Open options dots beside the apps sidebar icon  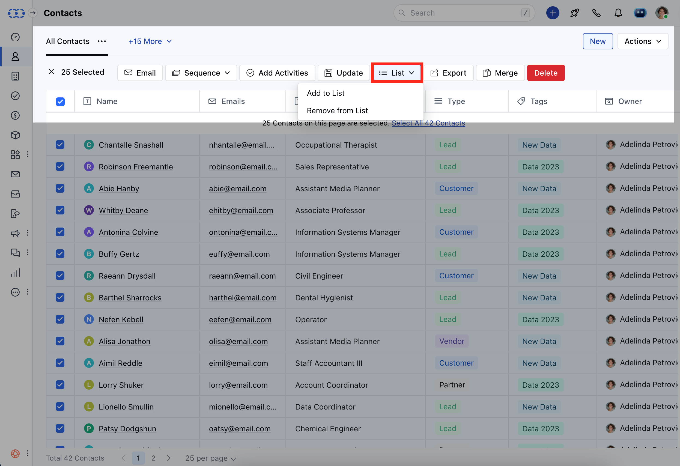28,154
